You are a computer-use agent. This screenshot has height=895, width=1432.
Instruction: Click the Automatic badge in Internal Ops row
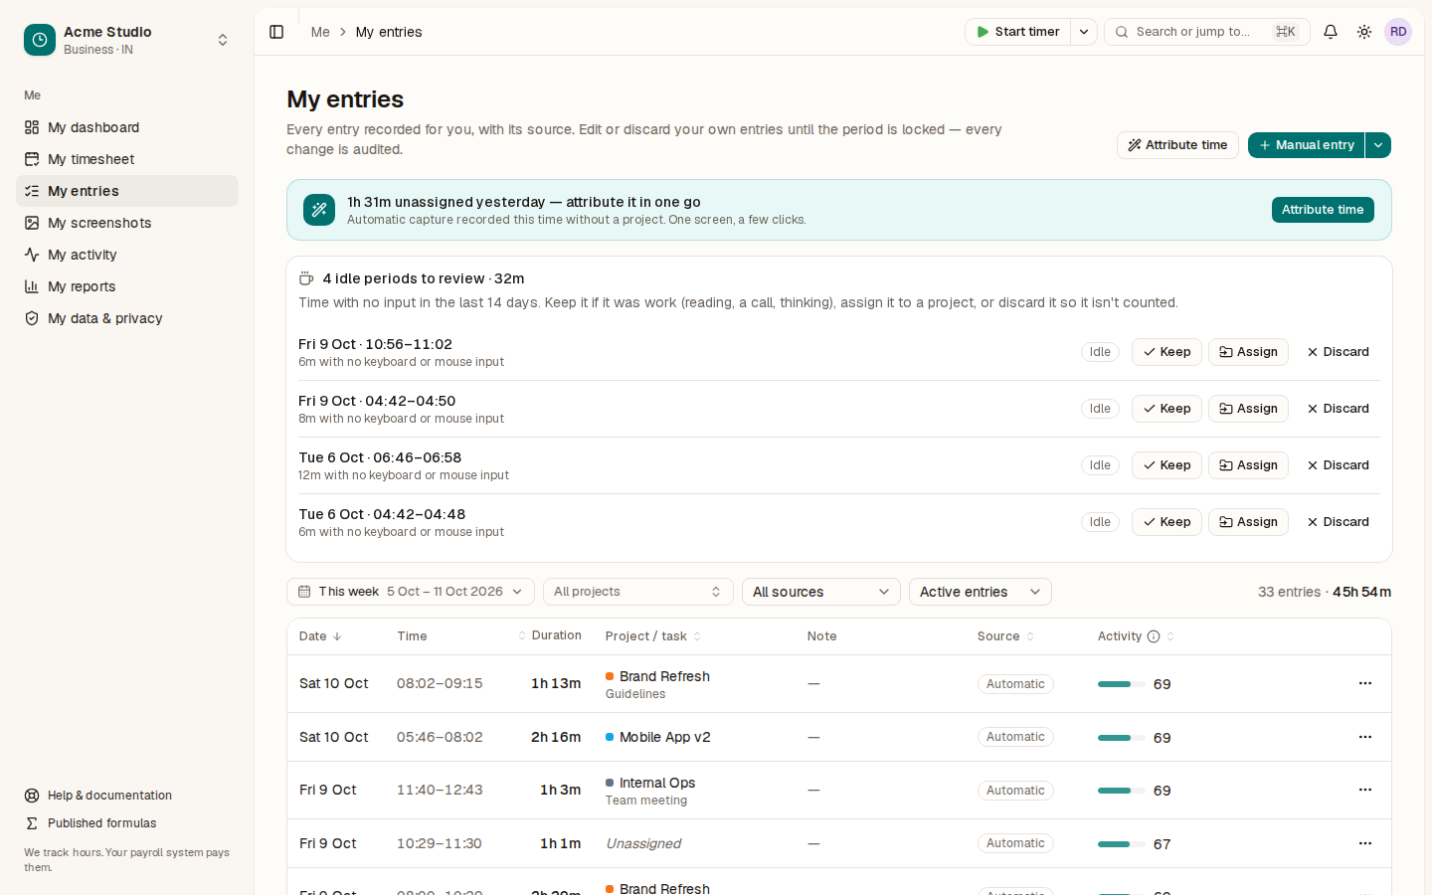(x=1015, y=791)
